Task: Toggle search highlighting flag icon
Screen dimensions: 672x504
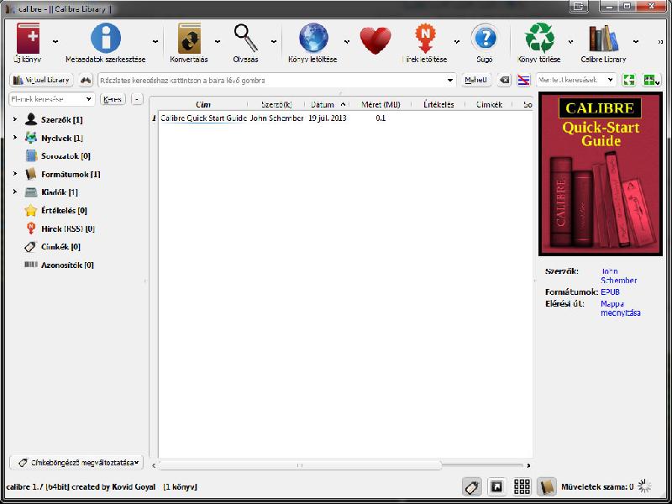Action: click(523, 80)
